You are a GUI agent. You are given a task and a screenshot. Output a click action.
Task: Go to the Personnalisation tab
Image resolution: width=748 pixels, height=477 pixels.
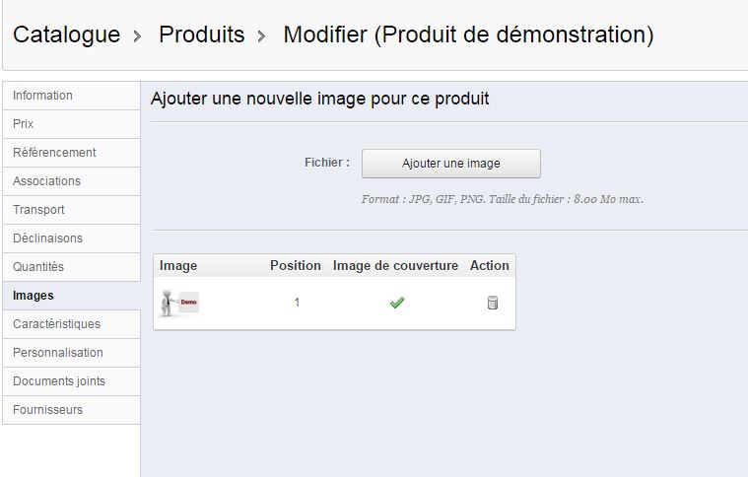pyautogui.click(x=71, y=353)
